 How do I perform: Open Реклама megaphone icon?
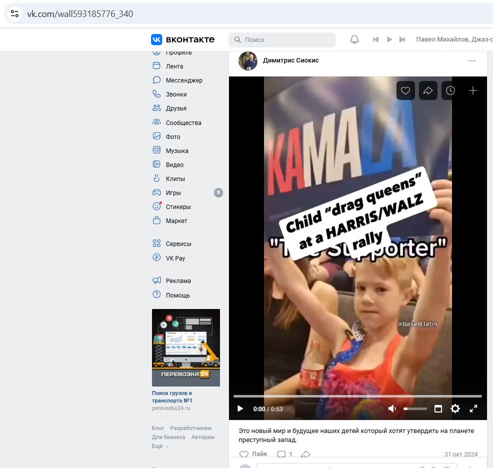tap(156, 280)
